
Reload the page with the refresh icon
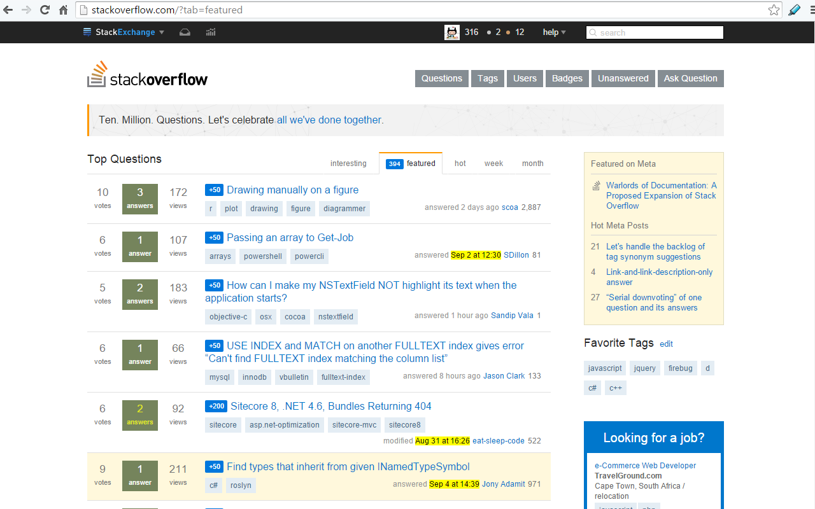[45, 10]
